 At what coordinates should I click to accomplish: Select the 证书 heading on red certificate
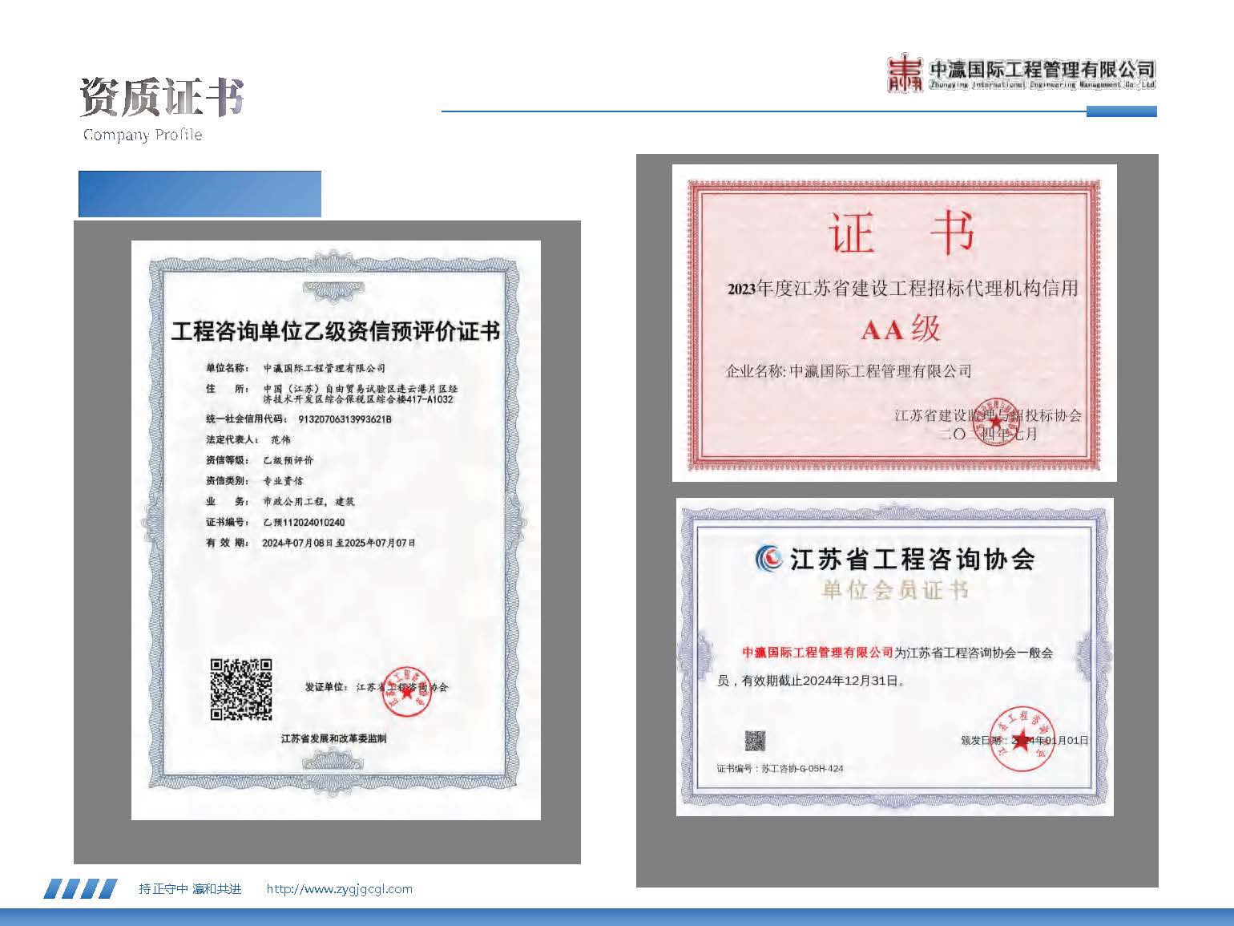(x=901, y=232)
